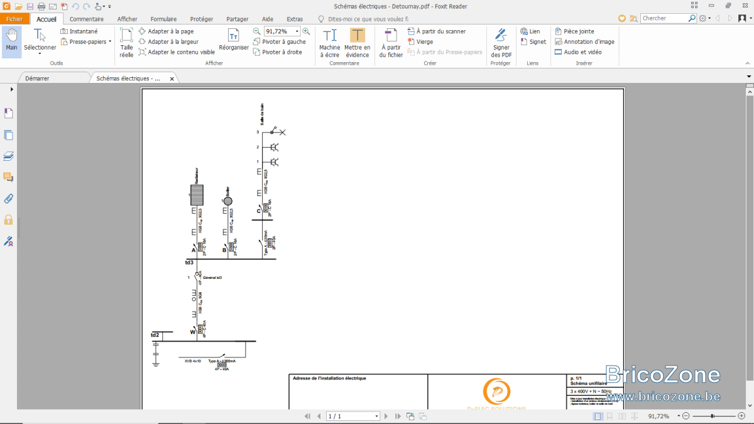
Task: Click the status bar zoom slider
Action: click(713, 416)
